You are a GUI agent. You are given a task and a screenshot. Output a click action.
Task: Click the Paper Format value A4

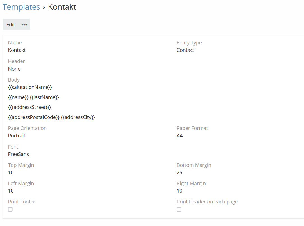[x=179, y=136]
